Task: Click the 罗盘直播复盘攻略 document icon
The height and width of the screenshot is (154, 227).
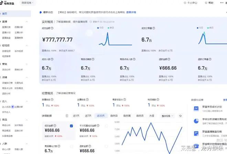Action: (196, 133)
